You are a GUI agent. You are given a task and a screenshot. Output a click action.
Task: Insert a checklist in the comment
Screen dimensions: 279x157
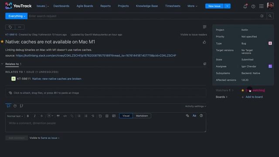[93, 116]
